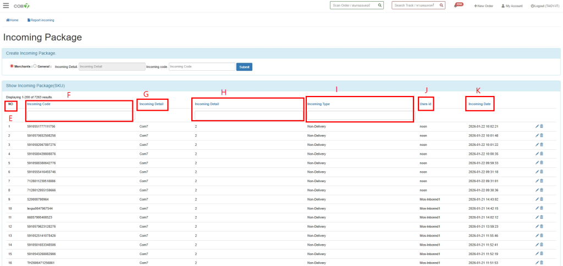Sort table by Incoming Type column
563x266 pixels.
pyautogui.click(x=318, y=104)
